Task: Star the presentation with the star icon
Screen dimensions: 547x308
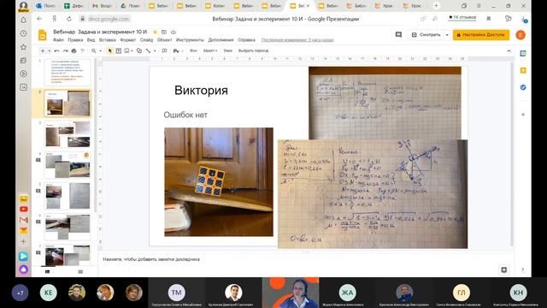Action: [156, 32]
